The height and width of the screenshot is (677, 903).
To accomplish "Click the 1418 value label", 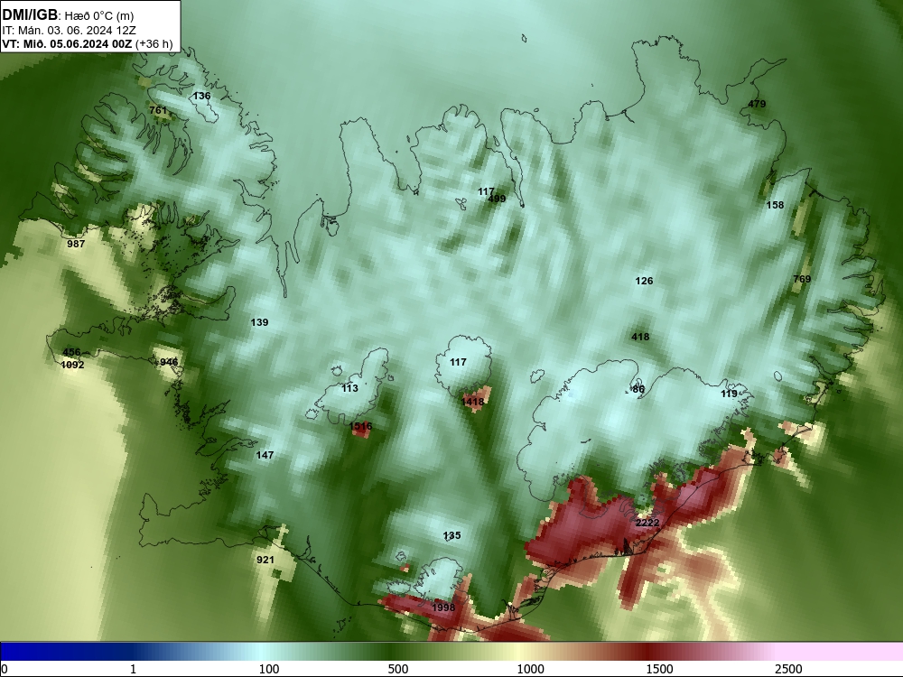I will [473, 402].
